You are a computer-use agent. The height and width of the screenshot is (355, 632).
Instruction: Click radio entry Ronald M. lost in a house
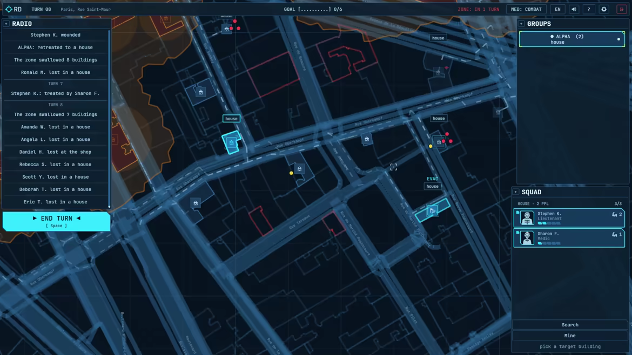[x=55, y=72]
